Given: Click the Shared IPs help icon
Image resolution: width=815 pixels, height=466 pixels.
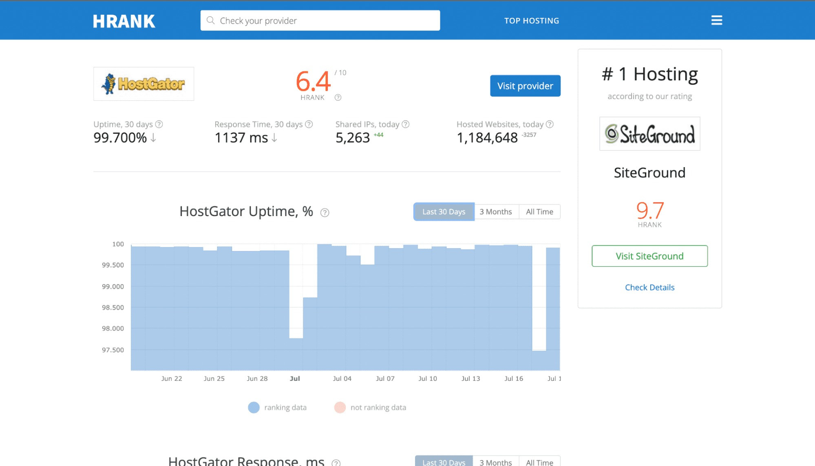Looking at the screenshot, I should click(x=406, y=124).
